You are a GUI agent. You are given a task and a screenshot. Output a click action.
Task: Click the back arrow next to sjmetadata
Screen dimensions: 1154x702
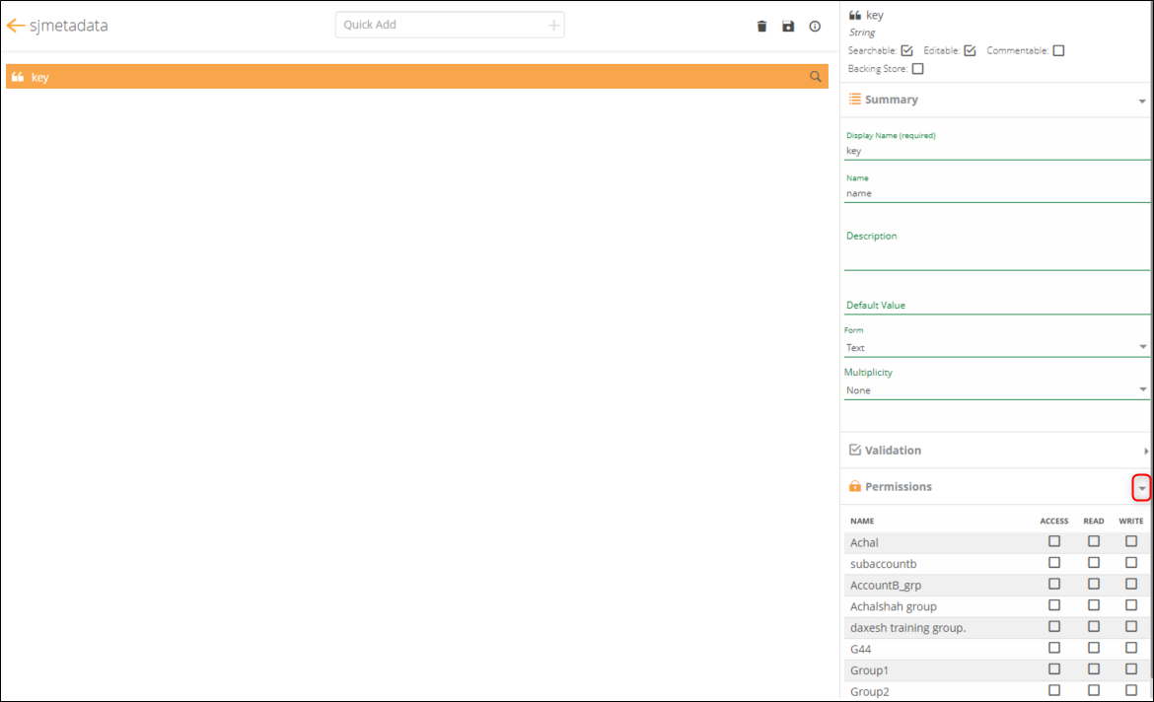(x=15, y=26)
